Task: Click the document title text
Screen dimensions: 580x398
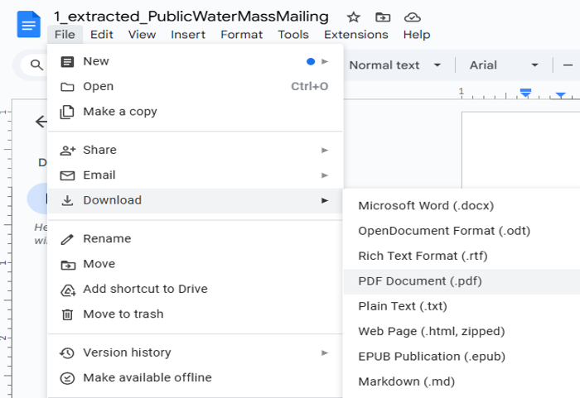Action: pos(191,17)
